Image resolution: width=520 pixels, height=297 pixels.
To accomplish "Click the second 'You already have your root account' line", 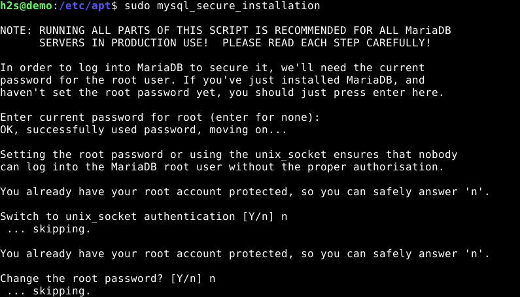I will click(245, 253).
